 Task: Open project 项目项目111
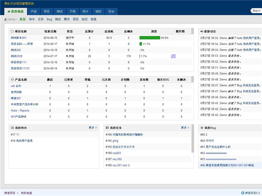coord(19,62)
